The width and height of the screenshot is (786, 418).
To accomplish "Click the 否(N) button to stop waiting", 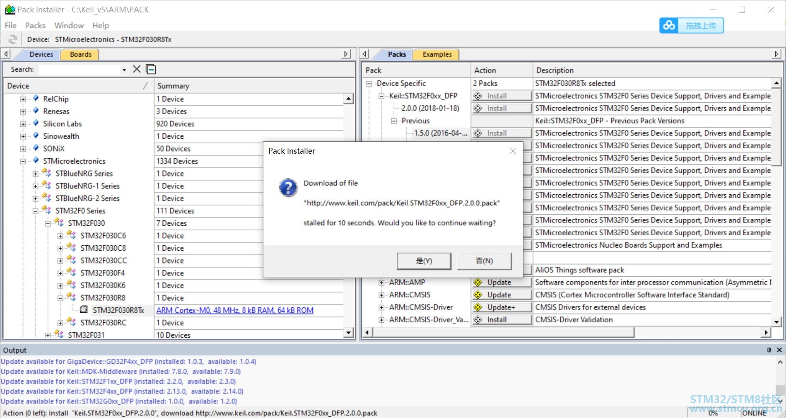I will (x=484, y=261).
